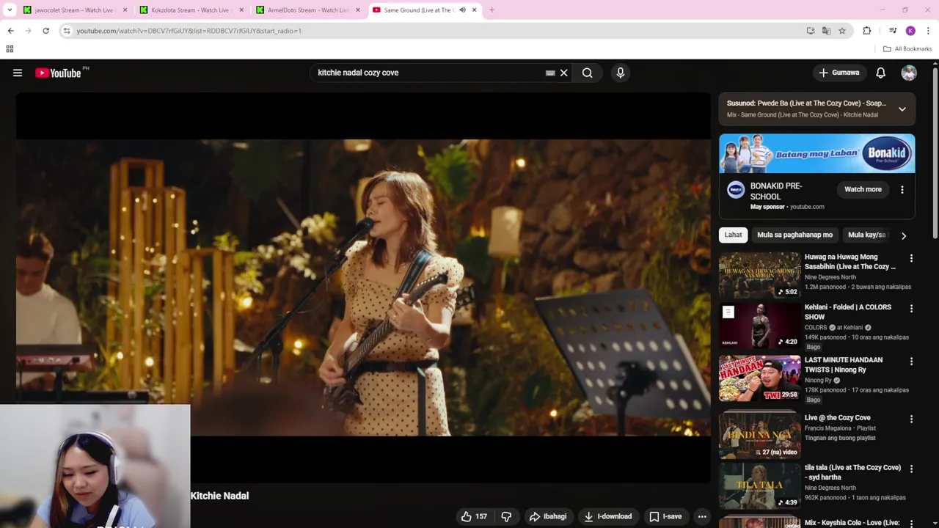Clear the search box with X icon
The image size is (939, 528).
point(563,73)
